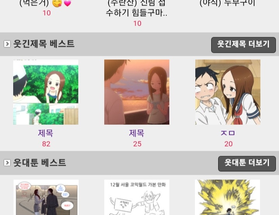Open webtoon thumbnail of couple on street
The height and width of the screenshot is (215, 279).
pyautogui.click(x=46, y=197)
